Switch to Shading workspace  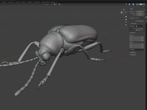17,2
